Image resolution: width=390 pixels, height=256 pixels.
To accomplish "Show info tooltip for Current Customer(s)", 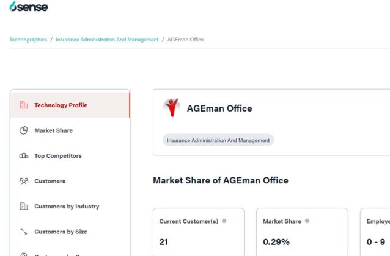I will click(224, 221).
